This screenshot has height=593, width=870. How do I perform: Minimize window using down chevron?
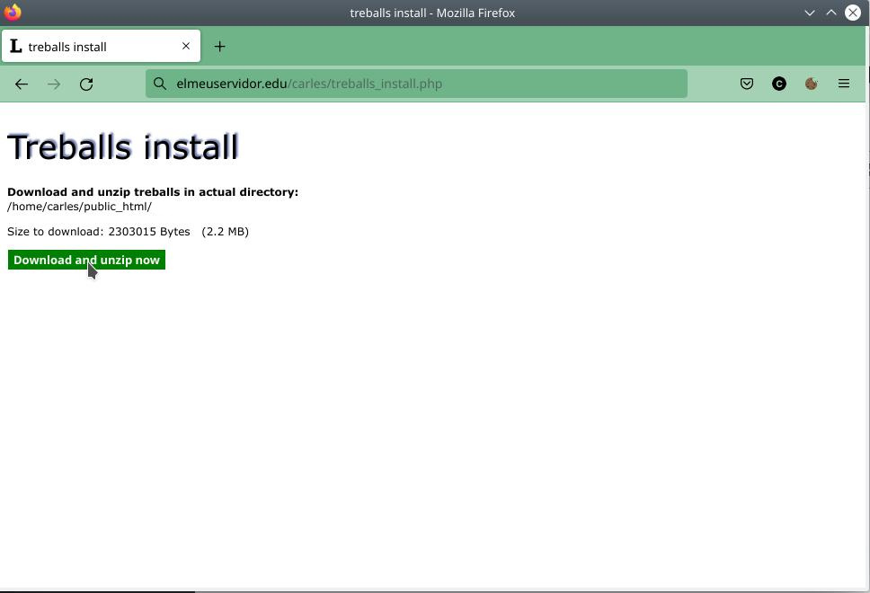(810, 13)
